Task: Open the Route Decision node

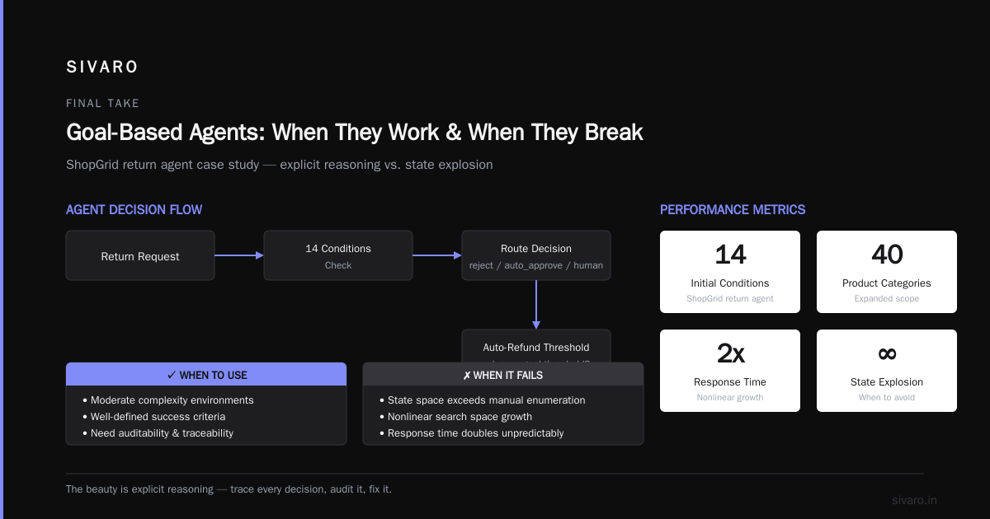Action: [x=536, y=255]
